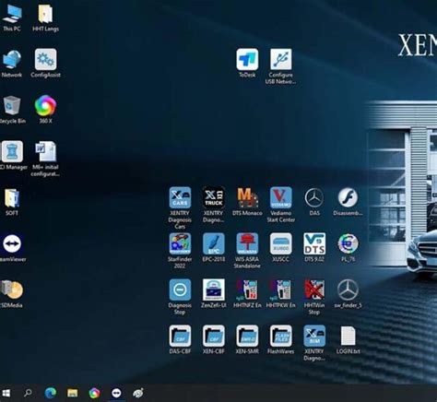Open This PC desktop icon

pos(12,18)
